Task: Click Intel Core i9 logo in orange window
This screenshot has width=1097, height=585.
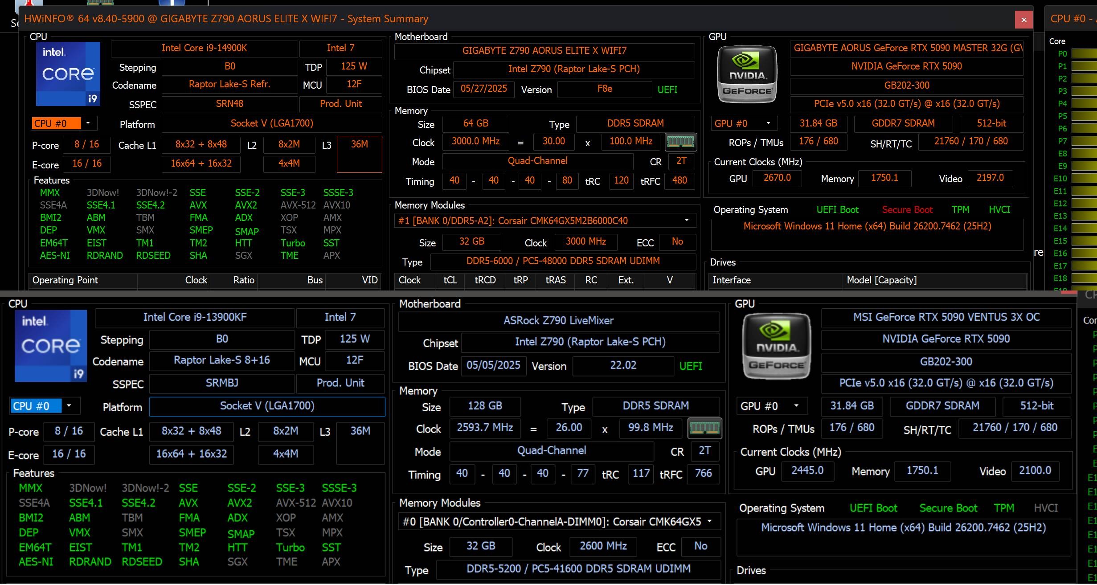Action: [68, 74]
